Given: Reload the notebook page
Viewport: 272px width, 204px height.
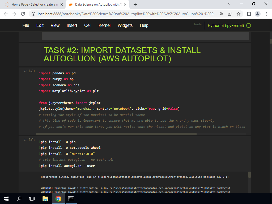Looking at the screenshot, I should tap(23, 14).
